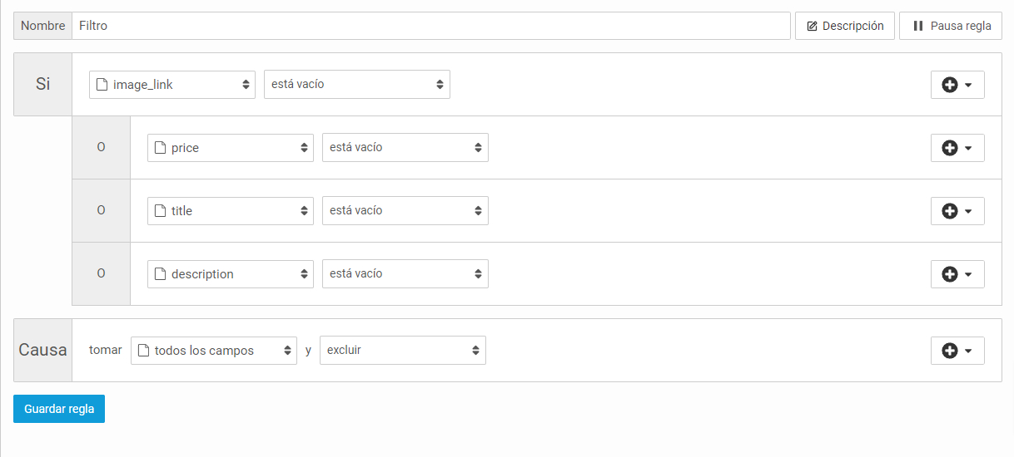This screenshot has width=1014, height=457.
Task: Change description condition 'está vacío' dropdown
Action: click(x=405, y=274)
